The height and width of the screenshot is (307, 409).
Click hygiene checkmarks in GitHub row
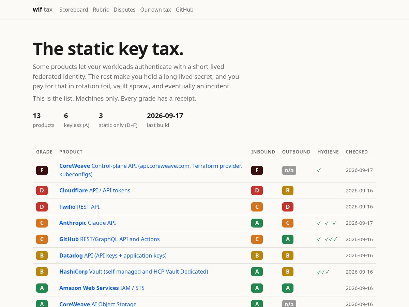tap(327, 239)
